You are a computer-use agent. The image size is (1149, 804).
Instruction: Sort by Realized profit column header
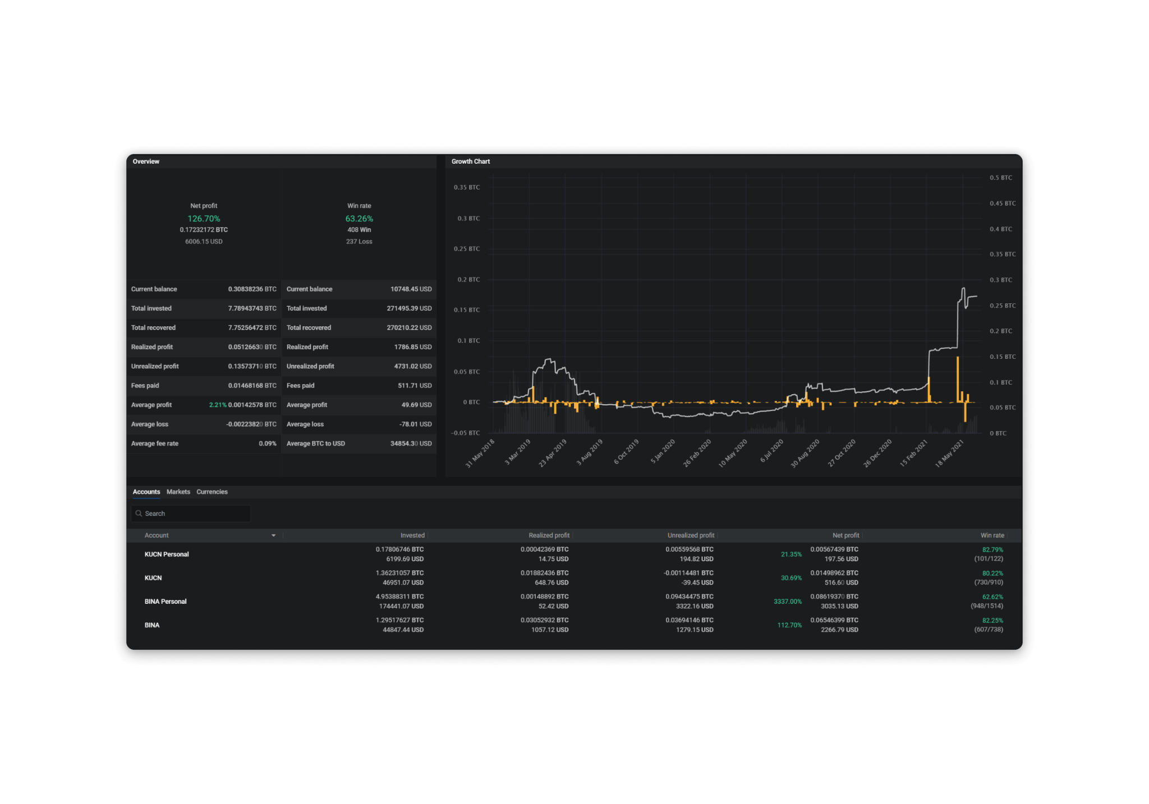click(549, 535)
